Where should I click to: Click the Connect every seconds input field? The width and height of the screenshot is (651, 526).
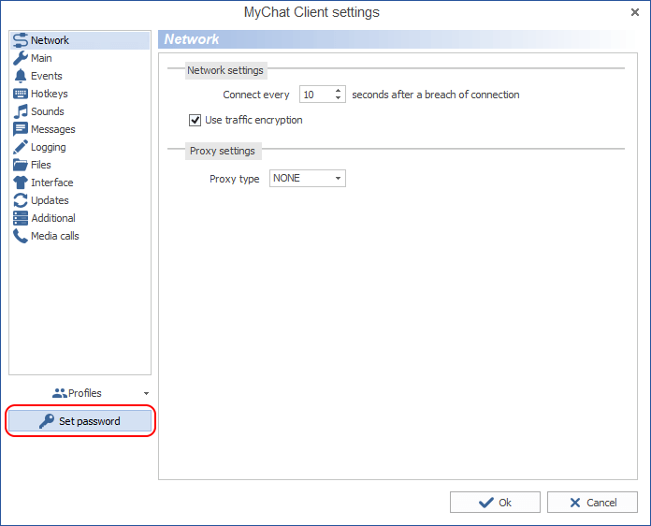[x=315, y=95]
